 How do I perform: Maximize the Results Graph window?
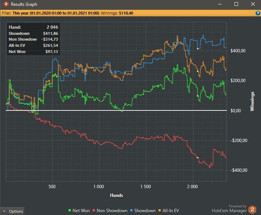236,4
